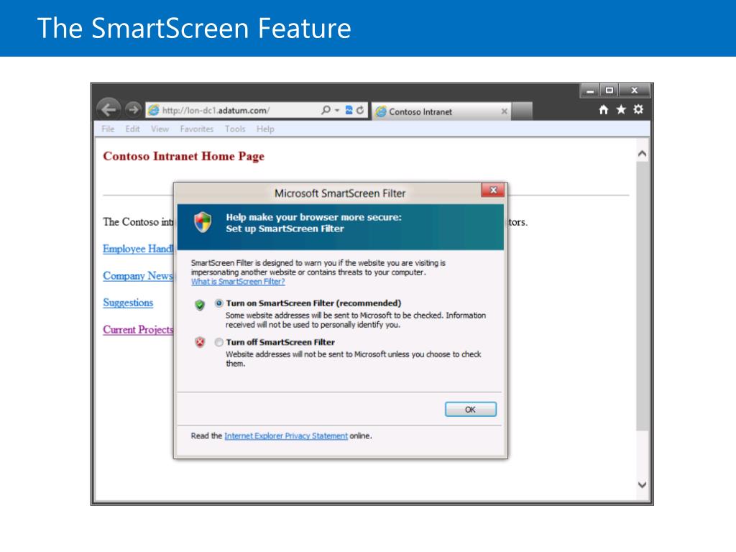This screenshot has width=736, height=552.
Task: Select the Contoso Intranet tab
Action: tap(441, 111)
